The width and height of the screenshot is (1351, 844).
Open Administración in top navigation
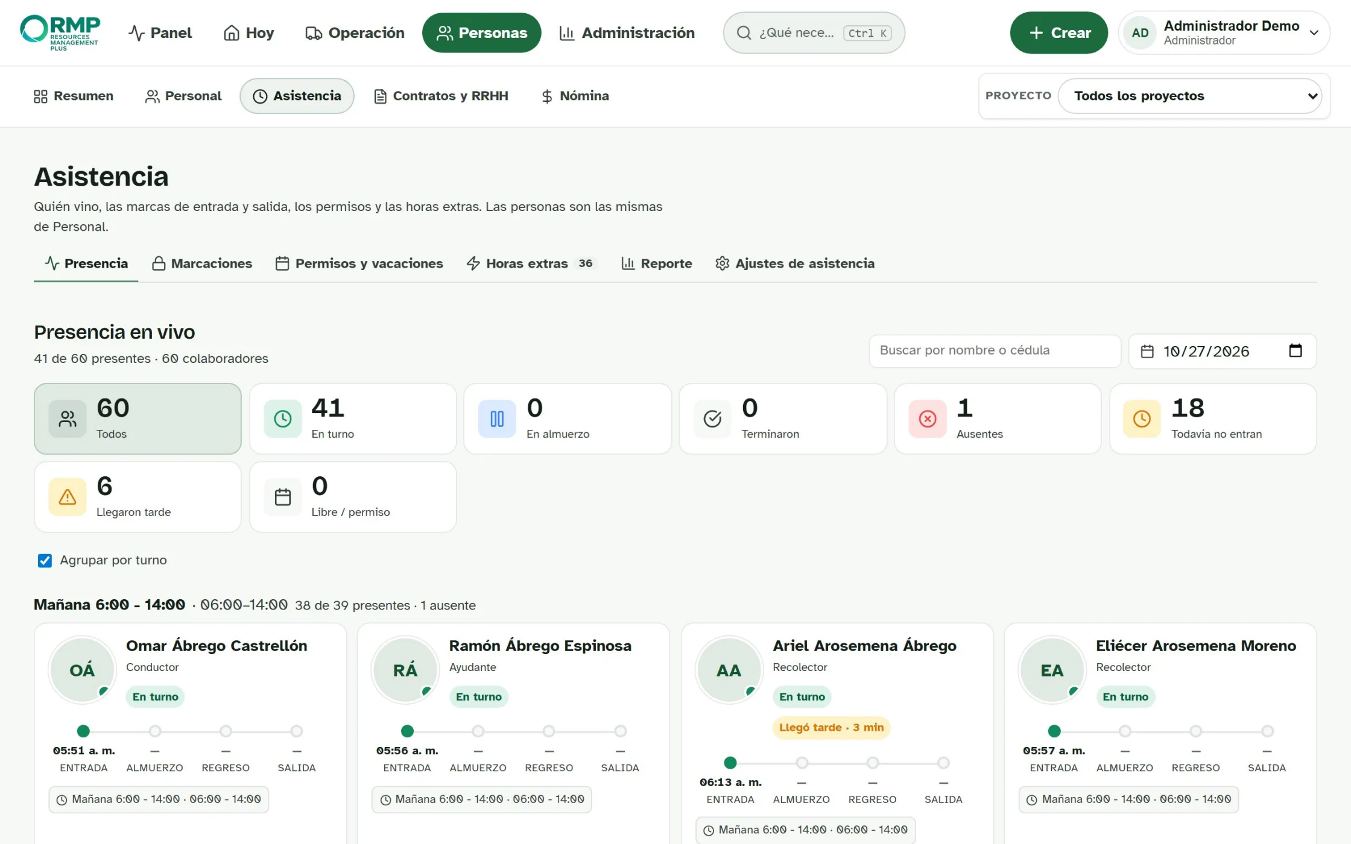(627, 33)
